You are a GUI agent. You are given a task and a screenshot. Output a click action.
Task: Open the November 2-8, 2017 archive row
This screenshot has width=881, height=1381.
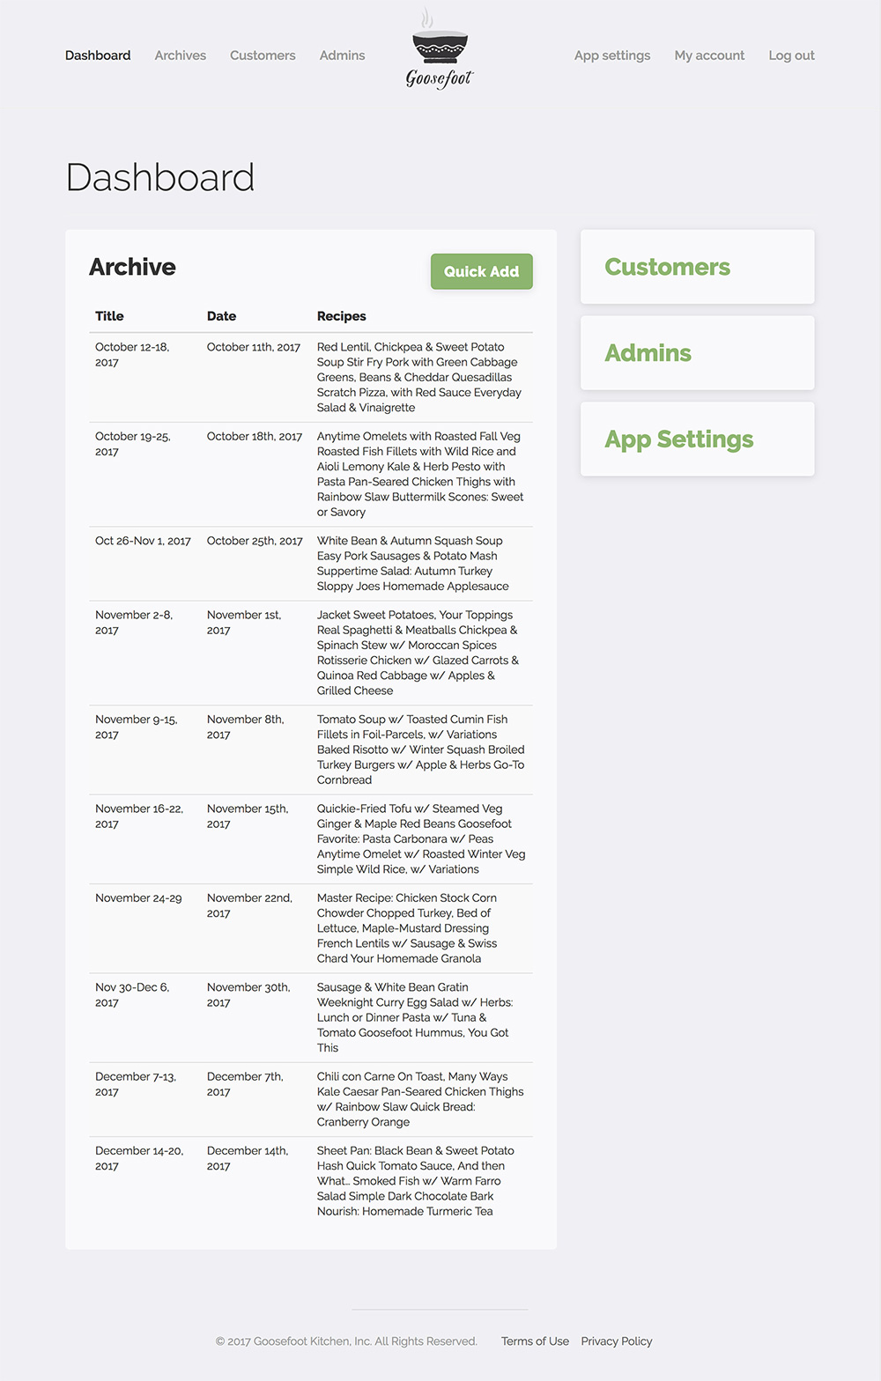tap(138, 623)
